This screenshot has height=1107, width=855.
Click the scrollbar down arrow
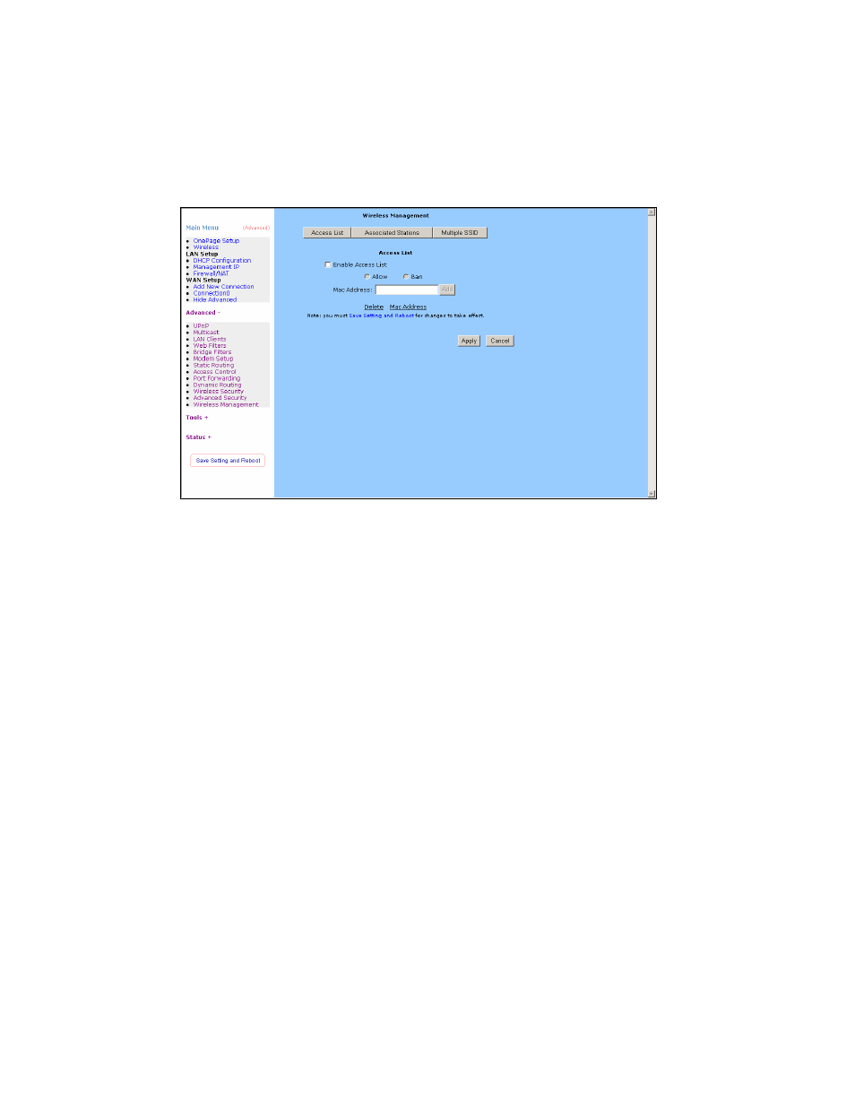click(652, 494)
